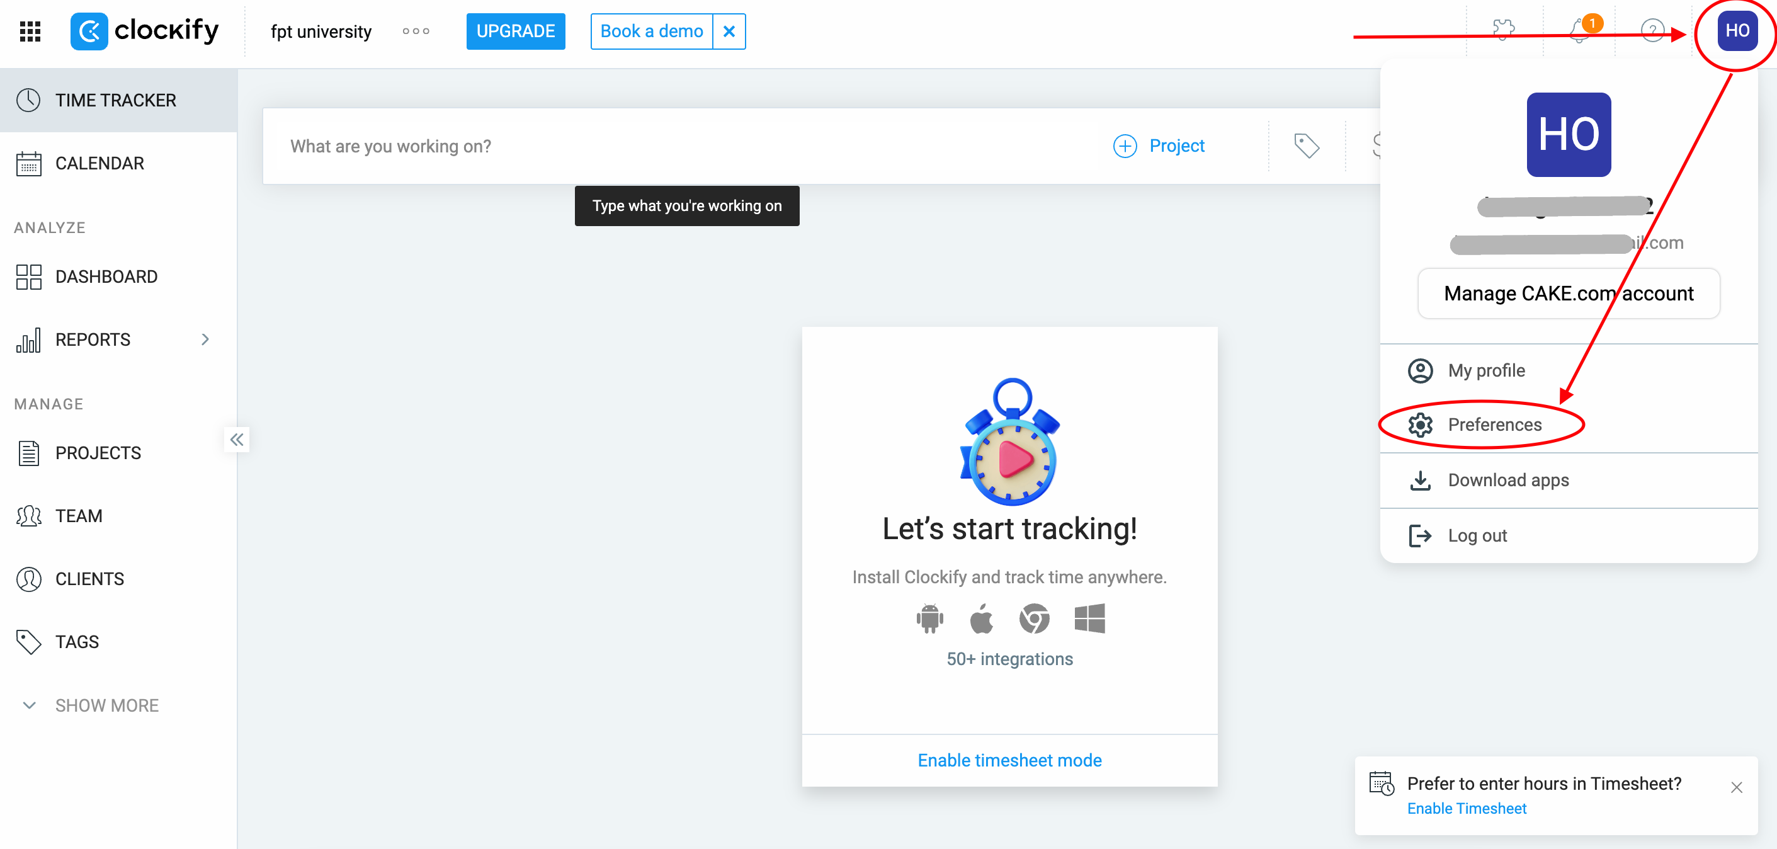This screenshot has width=1777, height=849.
Task: Click the tag icon in tracker bar
Action: (x=1307, y=145)
